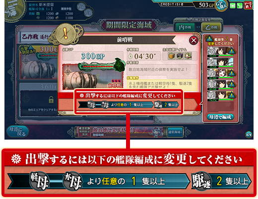Click the second green data icon
Screen dimensions: 258x199
click(240, 6)
